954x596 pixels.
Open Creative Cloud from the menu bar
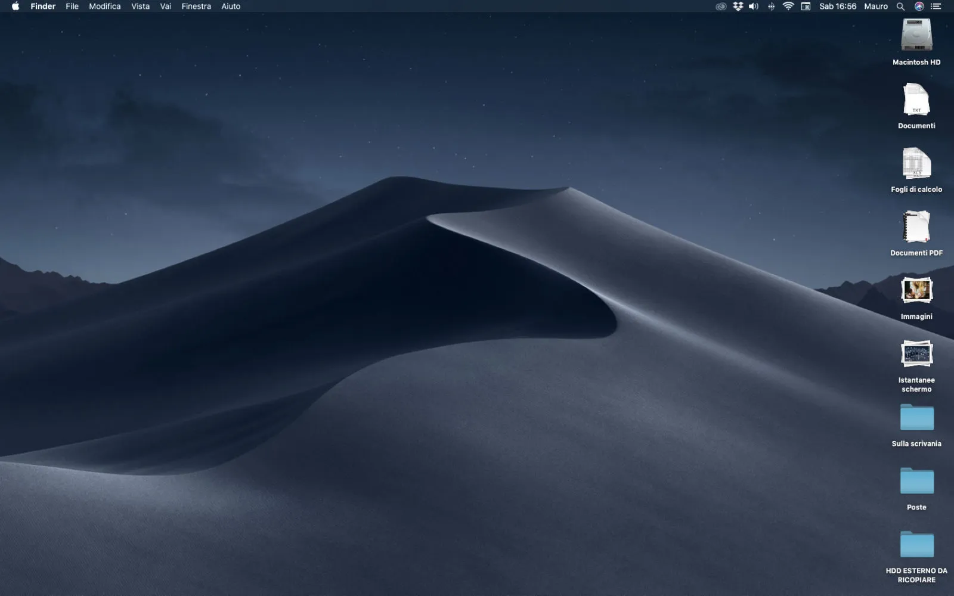pos(721,6)
